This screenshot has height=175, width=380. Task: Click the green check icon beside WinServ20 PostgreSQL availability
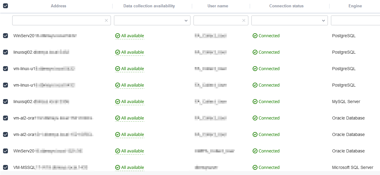(118, 36)
